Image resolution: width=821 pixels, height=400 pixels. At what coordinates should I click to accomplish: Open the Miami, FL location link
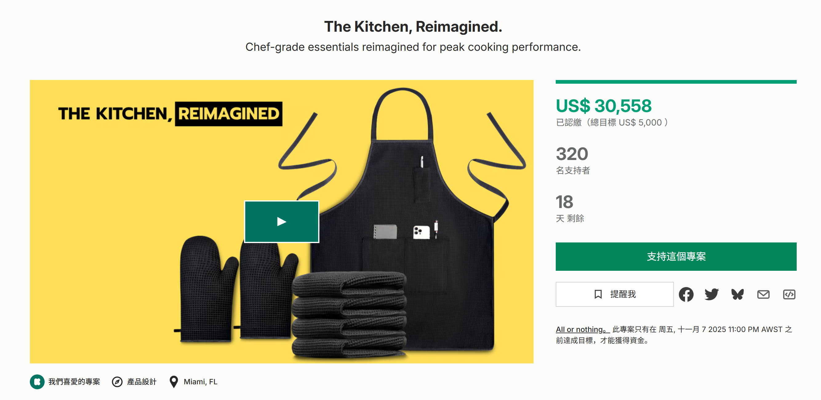tap(200, 382)
